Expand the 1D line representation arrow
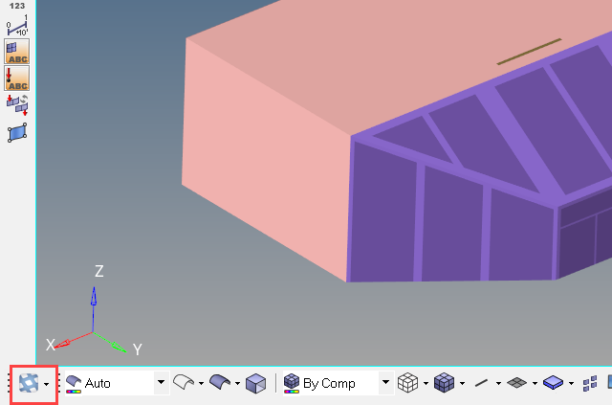This screenshot has height=405, width=612. click(x=498, y=384)
